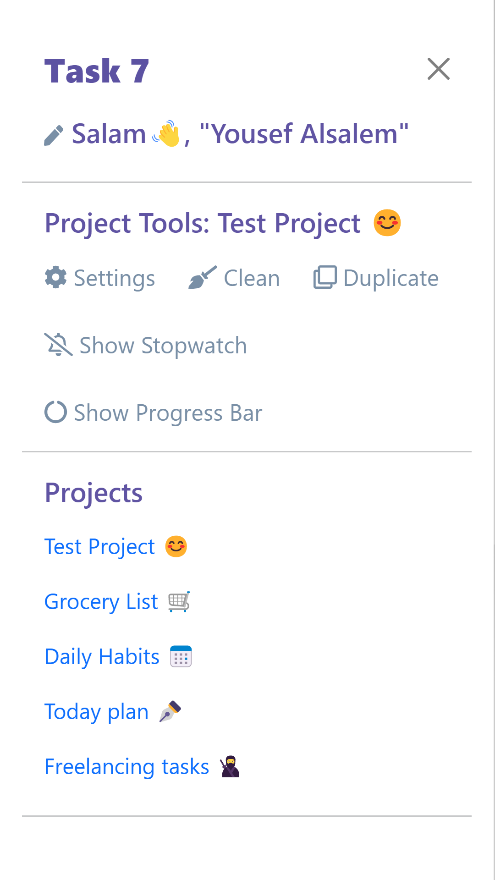Switch to Daily Habits project
Screen dimensions: 495x880
[102, 657]
